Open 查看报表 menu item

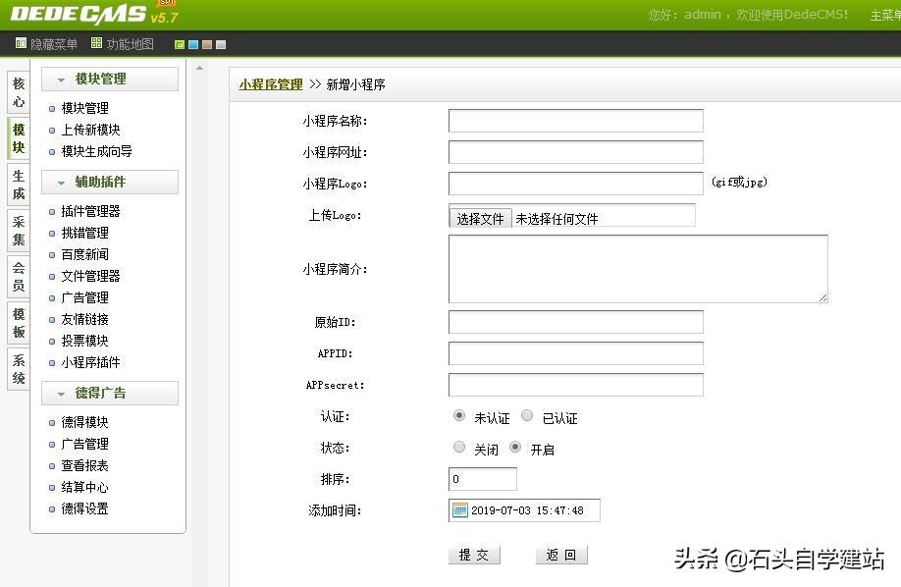pyautogui.click(x=84, y=465)
